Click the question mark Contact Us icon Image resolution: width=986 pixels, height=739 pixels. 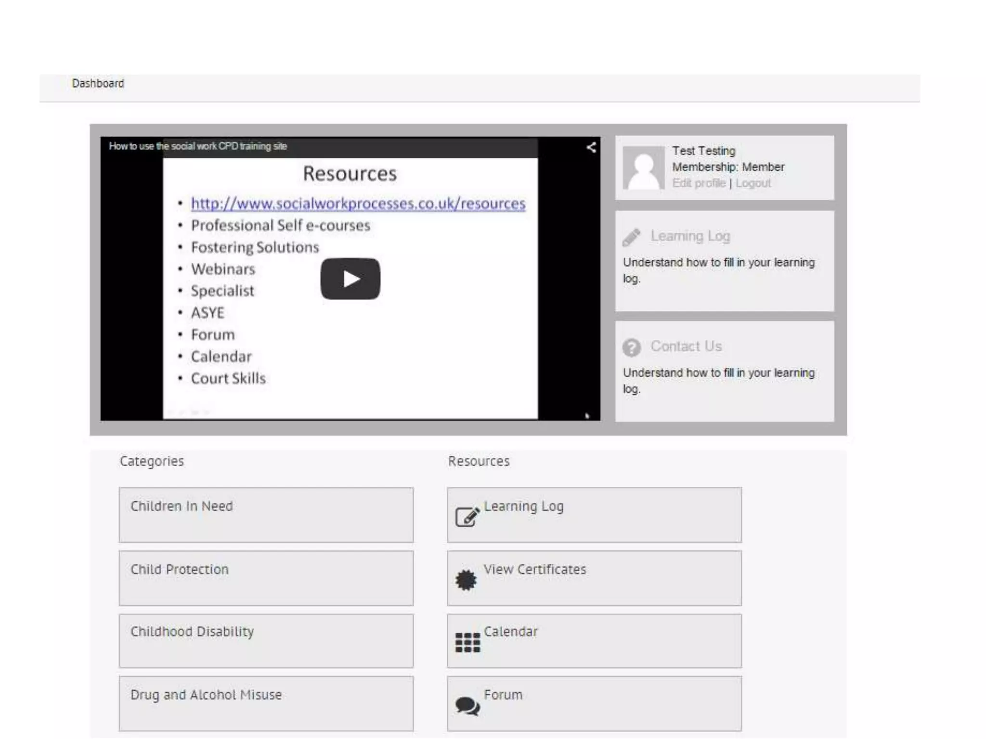point(632,347)
